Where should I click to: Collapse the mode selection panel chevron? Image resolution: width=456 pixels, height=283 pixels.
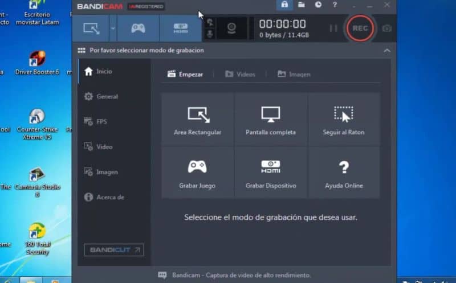(387, 51)
